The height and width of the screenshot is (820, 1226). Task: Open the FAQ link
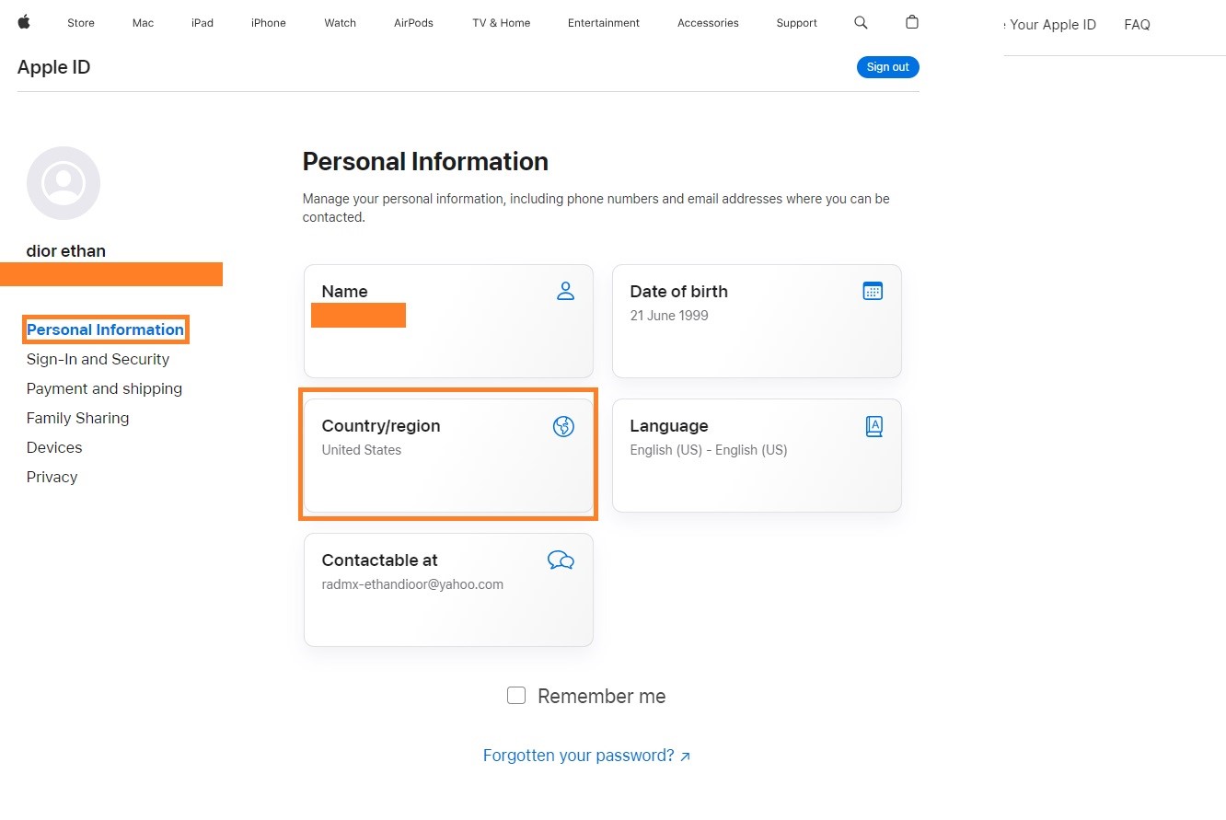click(1137, 25)
